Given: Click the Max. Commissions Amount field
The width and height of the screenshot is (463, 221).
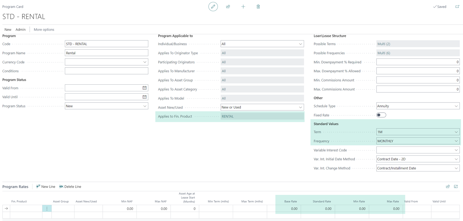Looking at the screenshot, I should [418, 89].
